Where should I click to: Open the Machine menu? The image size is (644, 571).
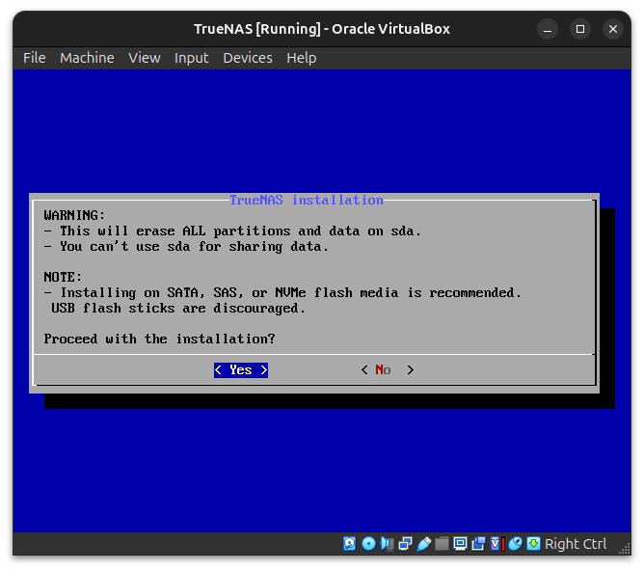click(x=87, y=58)
